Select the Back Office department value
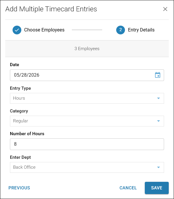This screenshot has height=199, width=174. pos(24,167)
